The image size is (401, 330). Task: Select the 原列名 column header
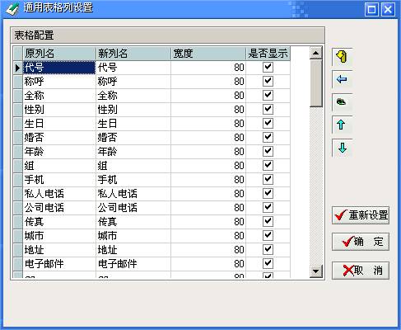pos(59,54)
